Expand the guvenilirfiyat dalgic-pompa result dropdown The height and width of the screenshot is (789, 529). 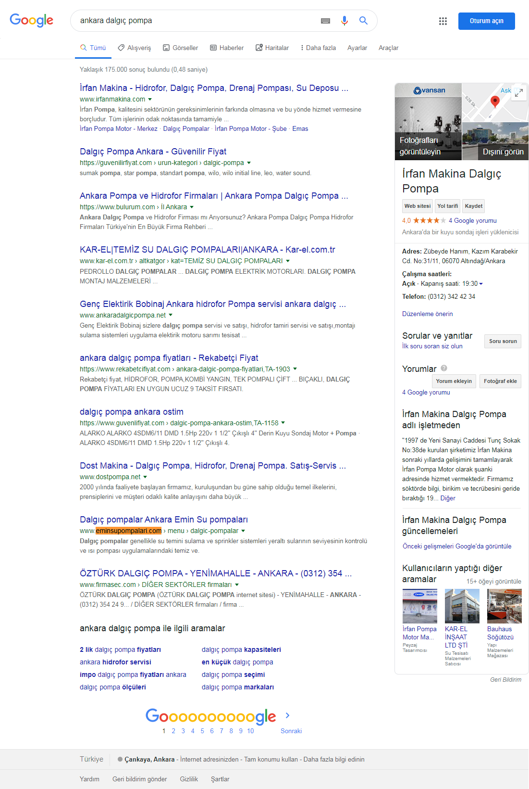tap(249, 163)
